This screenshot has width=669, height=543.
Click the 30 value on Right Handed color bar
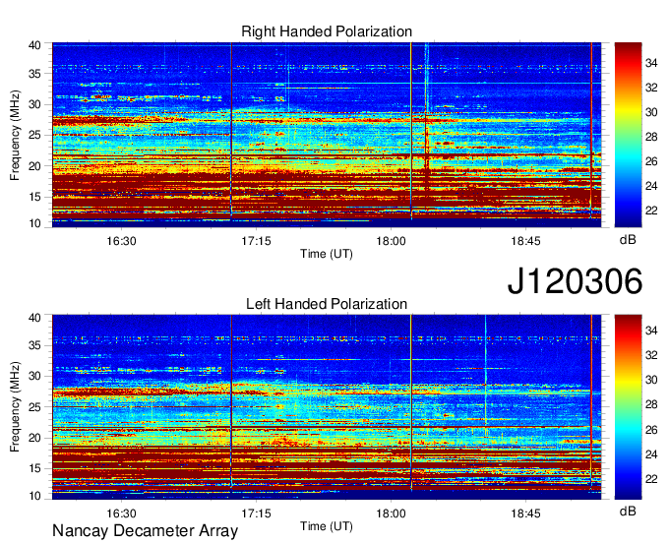[651, 112]
